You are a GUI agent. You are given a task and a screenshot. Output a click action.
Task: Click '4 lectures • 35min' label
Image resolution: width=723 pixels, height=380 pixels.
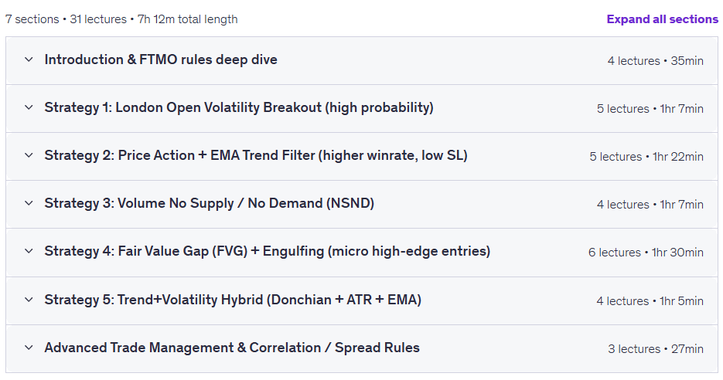coord(655,61)
